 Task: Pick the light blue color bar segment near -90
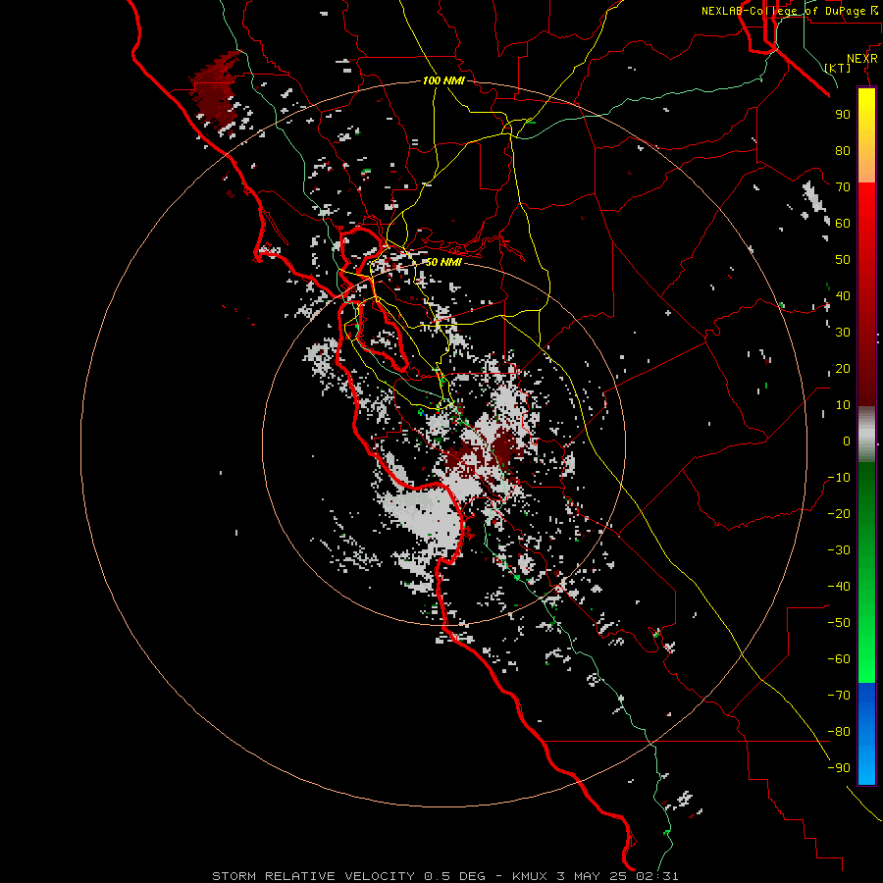(x=866, y=766)
